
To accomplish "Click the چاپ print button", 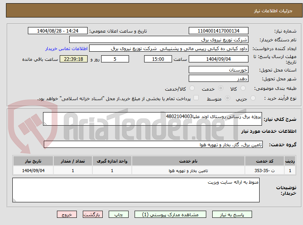I will (119, 214).
